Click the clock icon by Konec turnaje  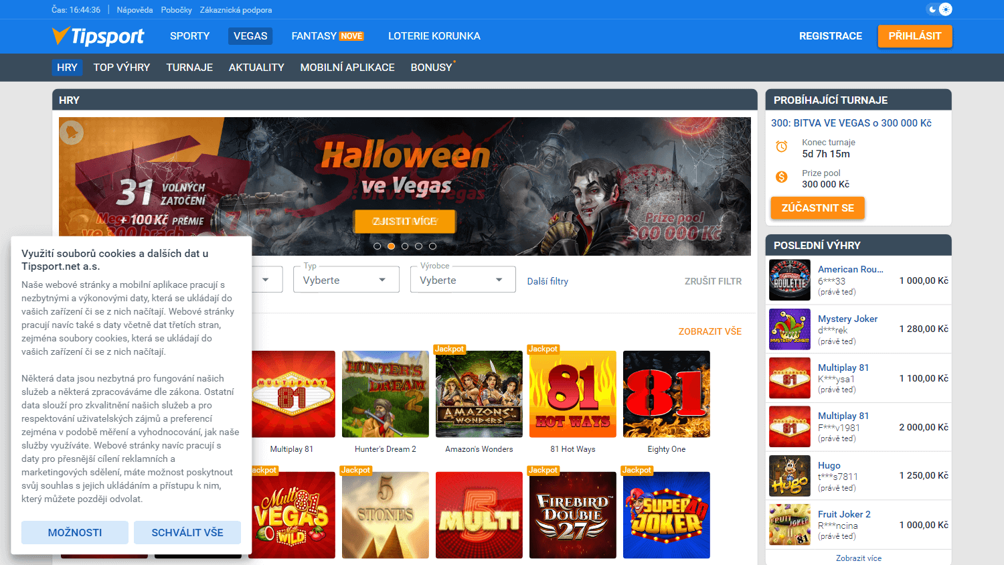pos(781,147)
